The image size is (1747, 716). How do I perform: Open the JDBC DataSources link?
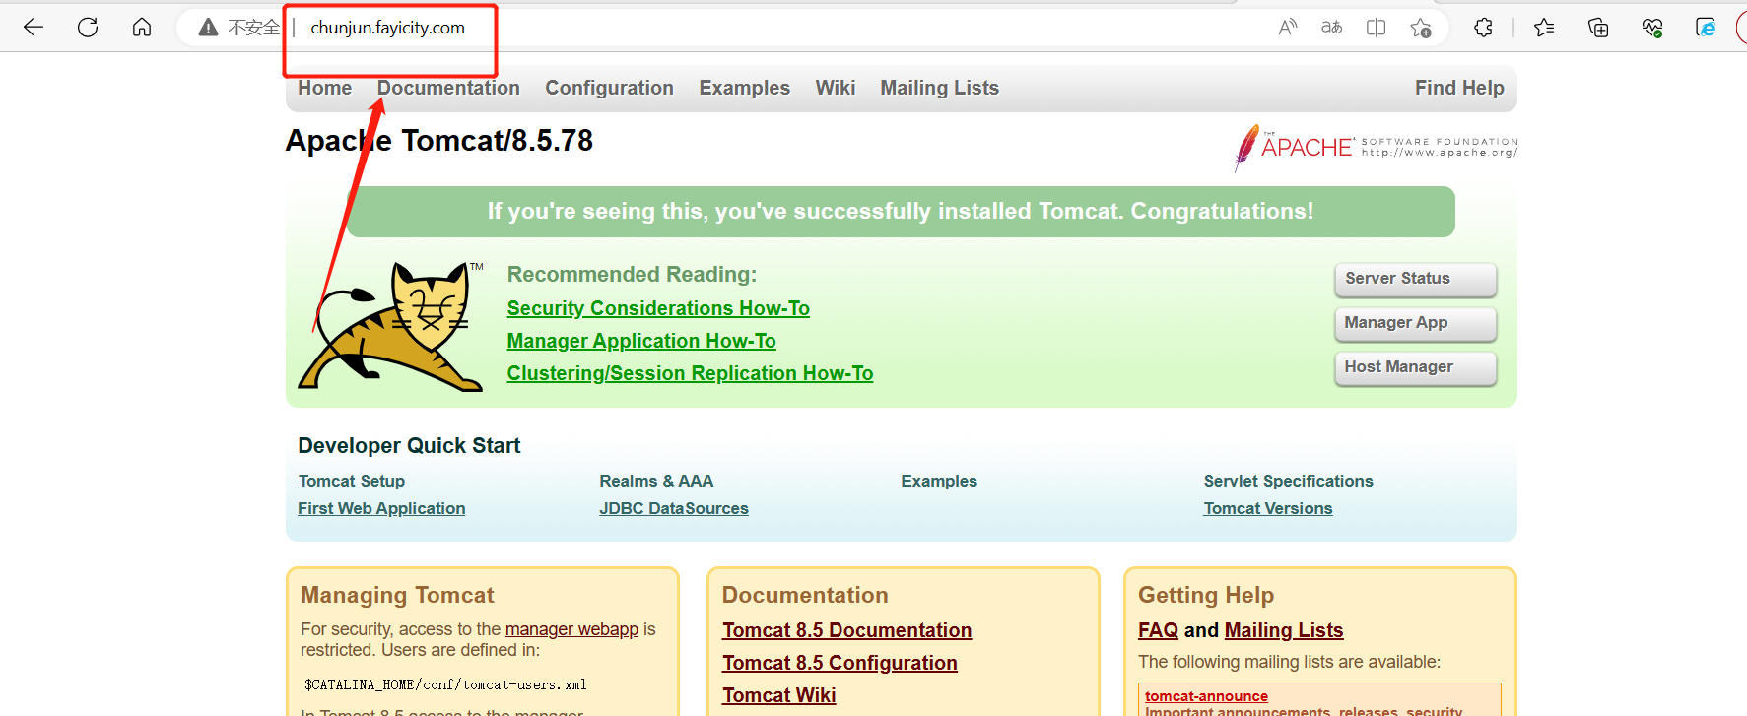[x=674, y=508]
